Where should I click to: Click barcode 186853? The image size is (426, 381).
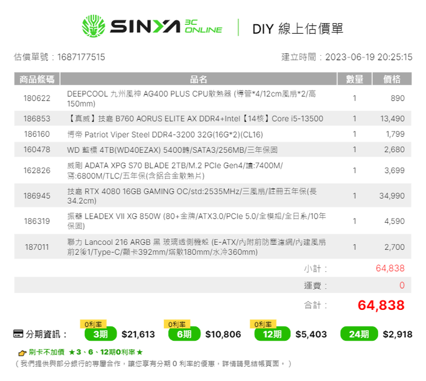(37, 119)
